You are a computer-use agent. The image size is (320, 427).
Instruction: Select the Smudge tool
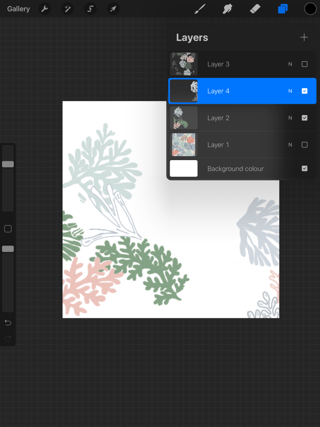227,9
